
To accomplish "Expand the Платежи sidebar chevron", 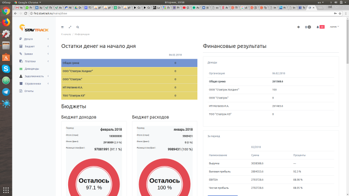I will (48, 61).
